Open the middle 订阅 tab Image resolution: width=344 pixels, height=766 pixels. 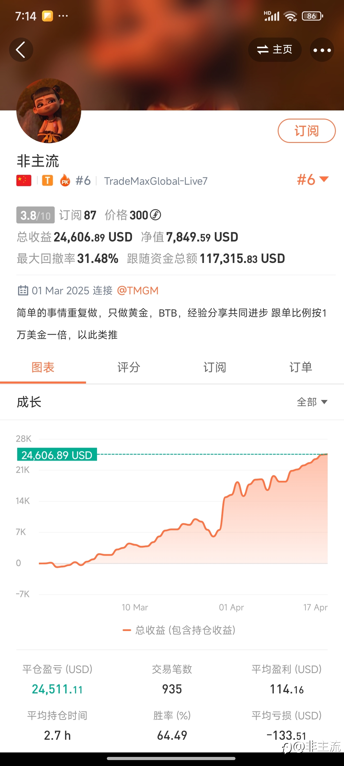(x=215, y=367)
